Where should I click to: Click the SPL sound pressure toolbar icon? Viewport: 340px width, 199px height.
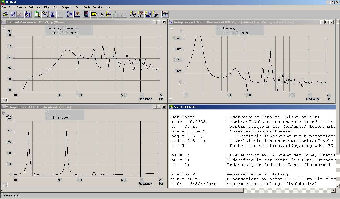[x=133, y=14]
